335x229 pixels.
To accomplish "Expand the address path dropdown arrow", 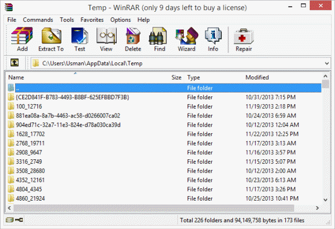I will coord(327,64).
